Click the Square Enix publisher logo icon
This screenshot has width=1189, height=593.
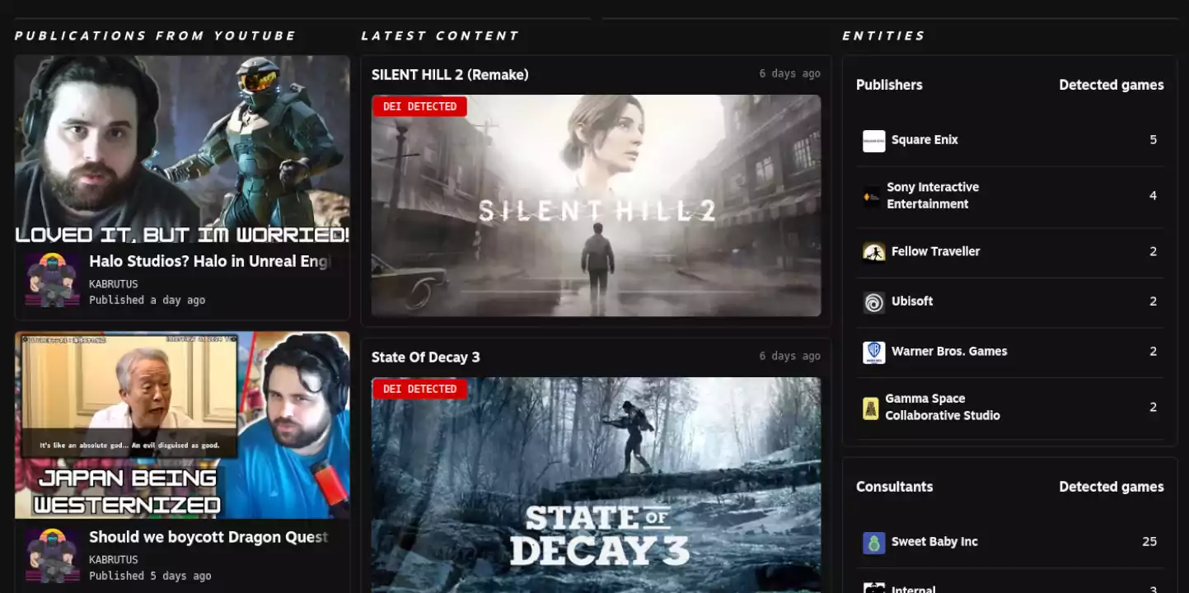[x=873, y=141]
